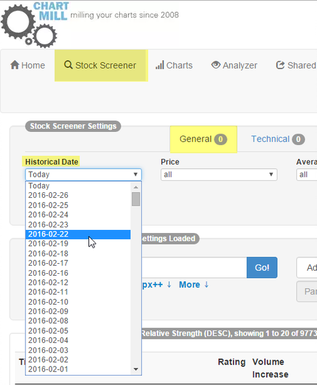Click the blue Go! button
Image resolution: width=317 pixels, height=385 pixels.
(262, 268)
